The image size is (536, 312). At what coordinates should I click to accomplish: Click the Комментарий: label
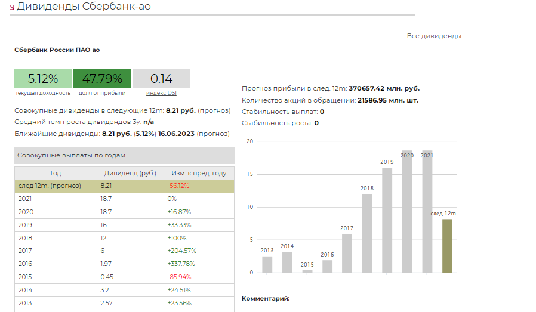[266, 299]
